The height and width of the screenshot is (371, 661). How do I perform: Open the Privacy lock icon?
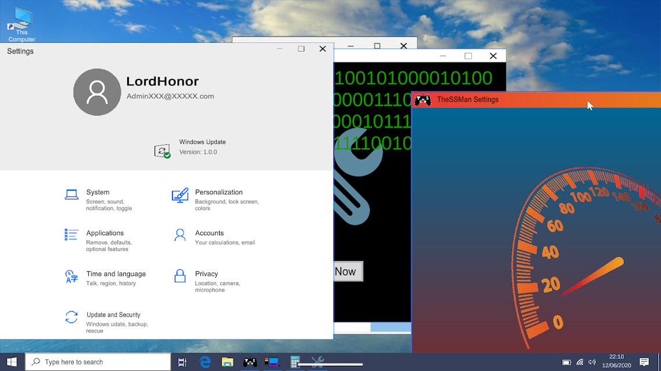point(180,276)
